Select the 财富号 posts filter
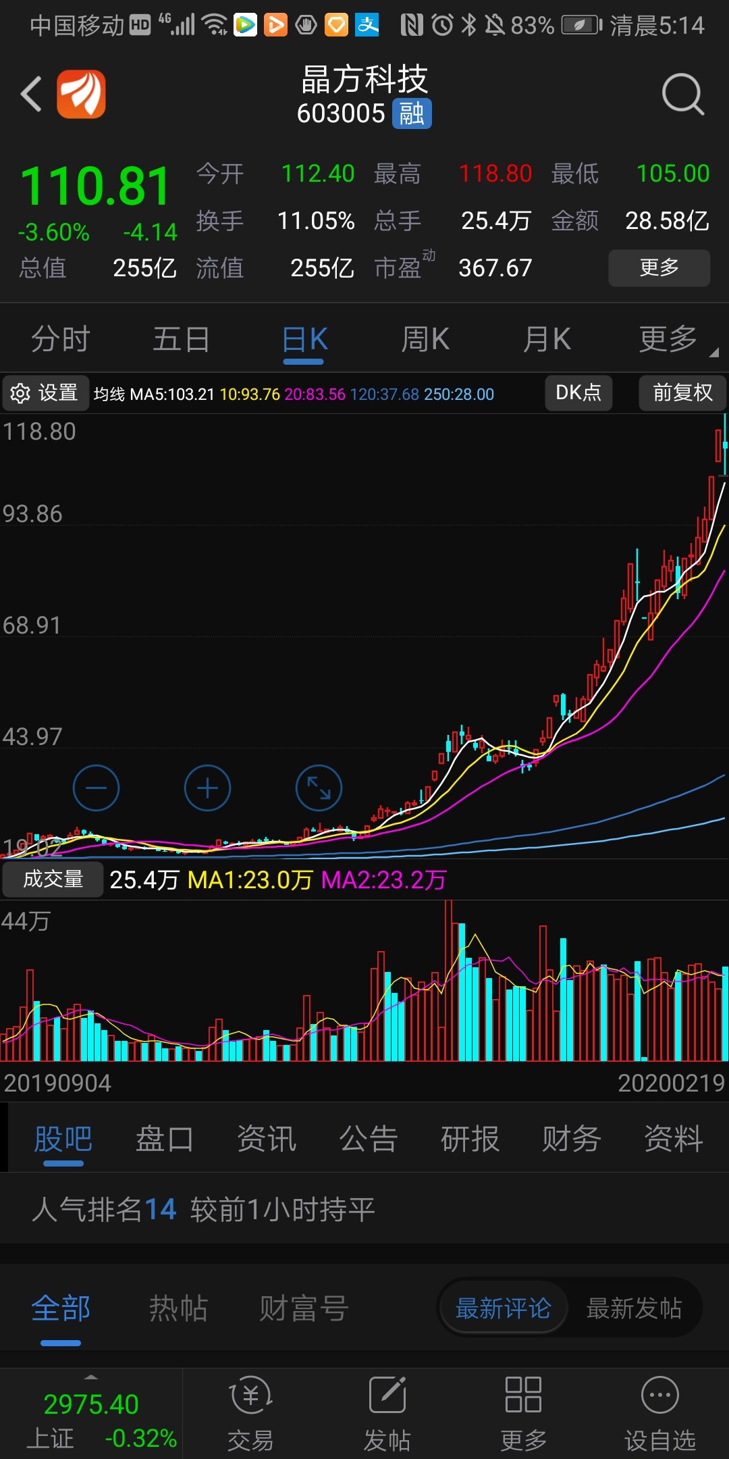Screen dimensions: 729x1459 pyautogui.click(x=304, y=1308)
